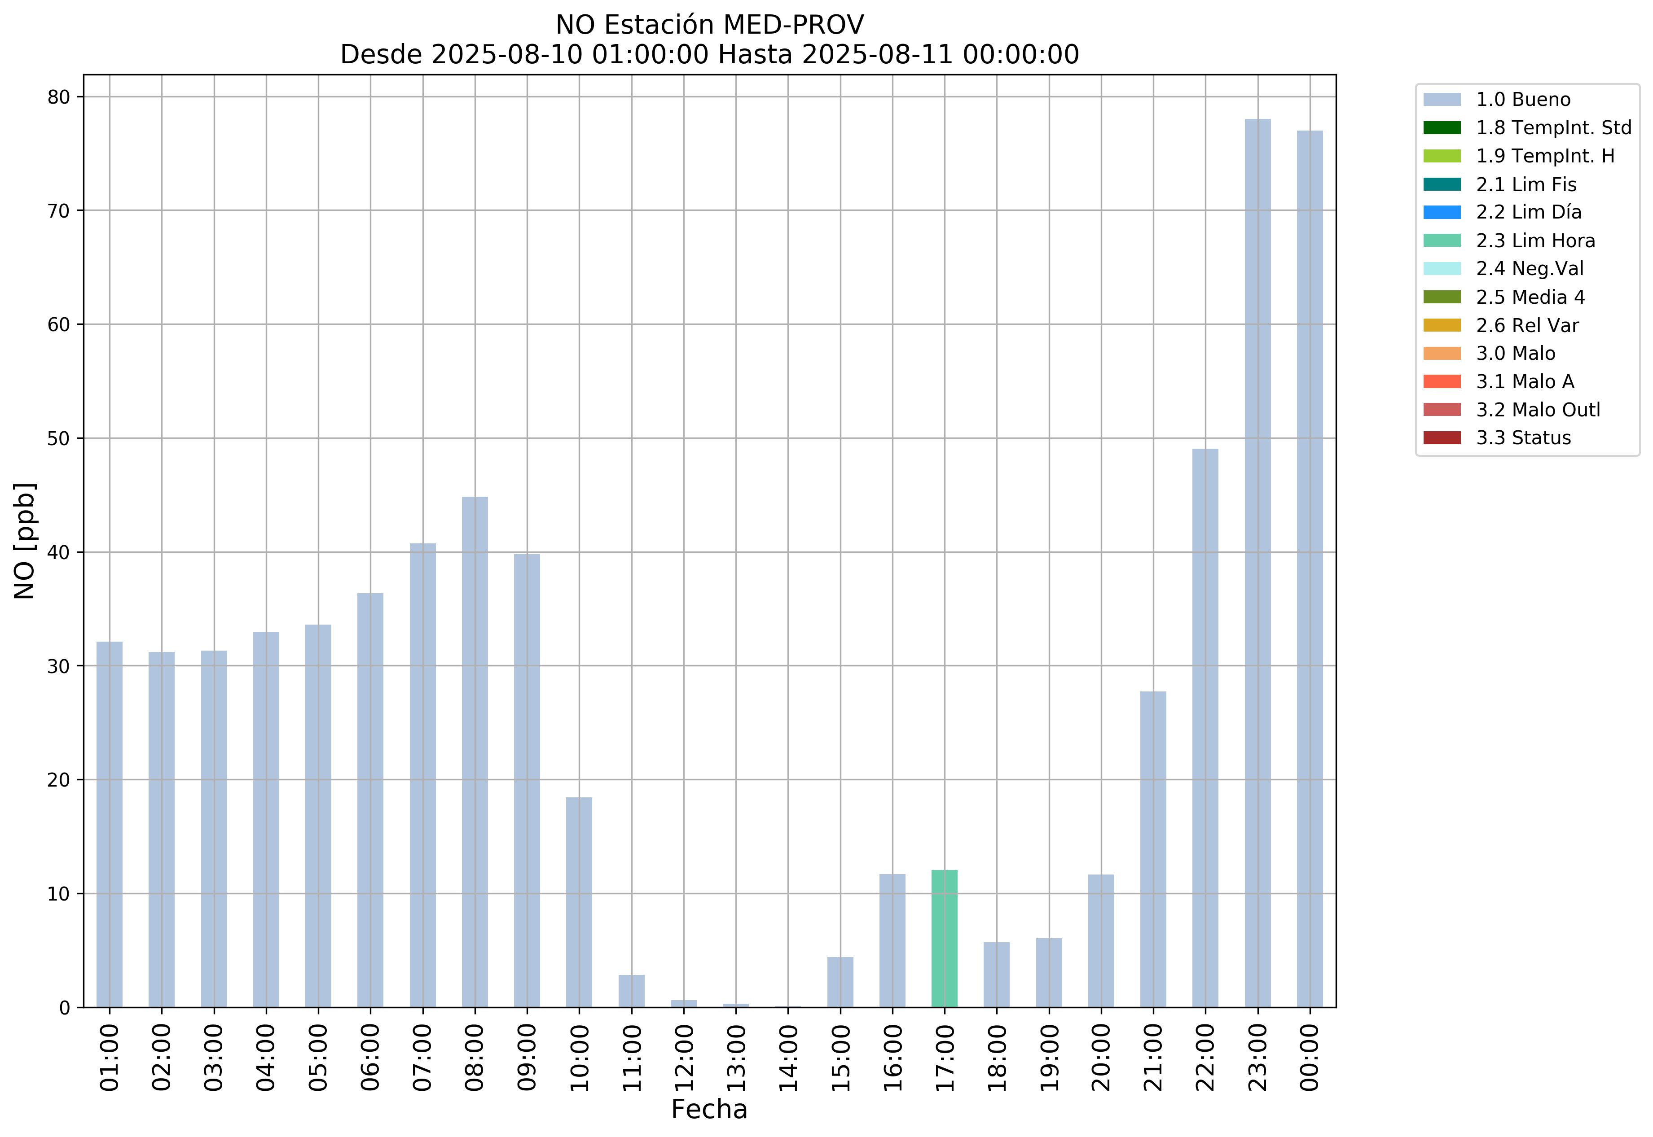
Task: Click the 2.3 Lim Hora legend swatch
Action: pyautogui.click(x=1441, y=241)
